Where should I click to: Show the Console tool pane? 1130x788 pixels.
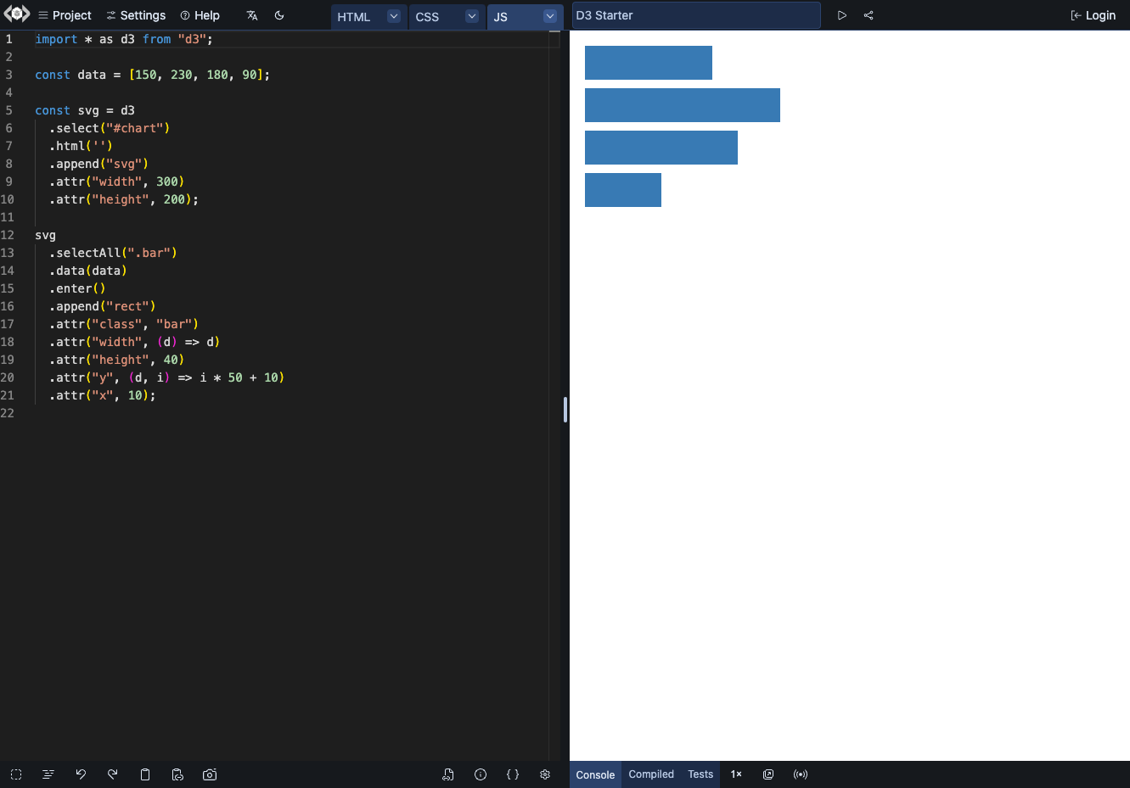point(595,774)
